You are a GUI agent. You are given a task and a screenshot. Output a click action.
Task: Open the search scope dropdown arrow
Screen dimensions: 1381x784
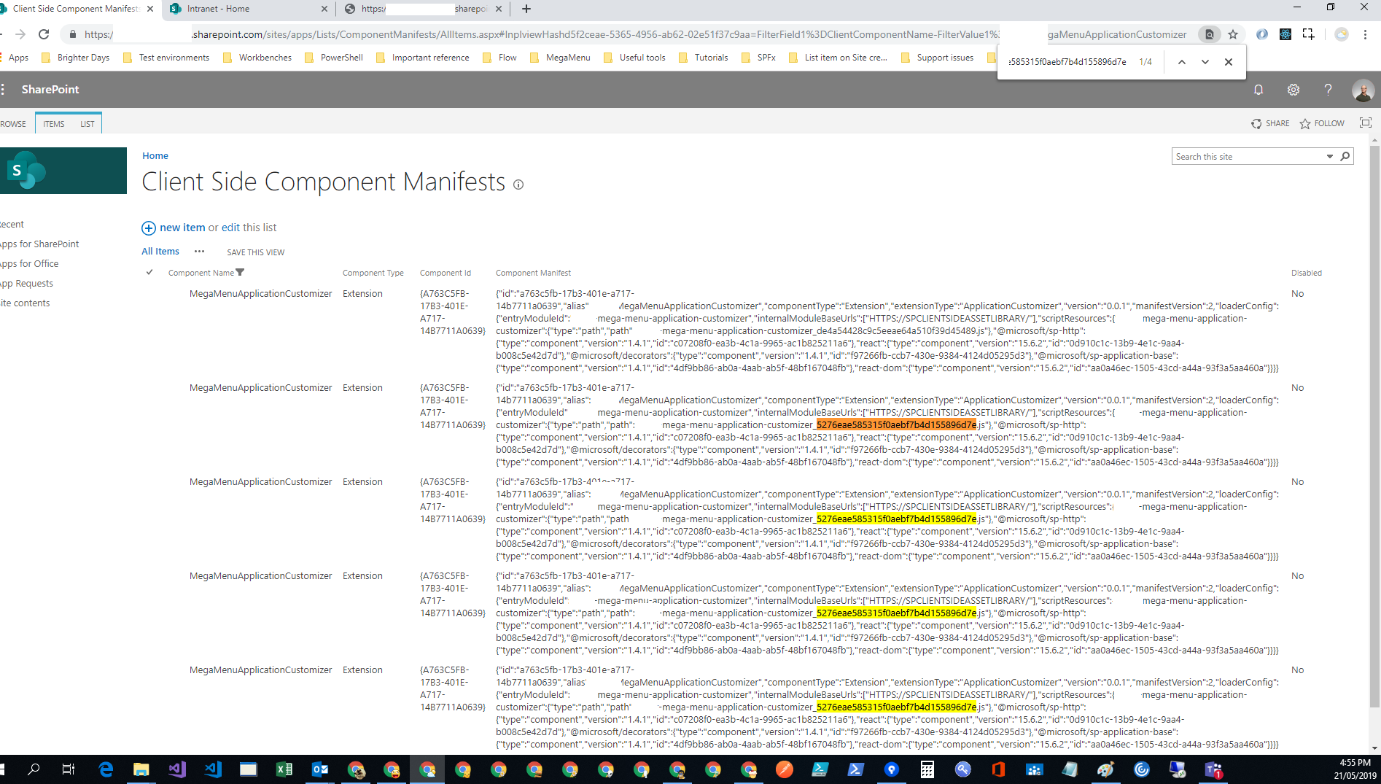1330,157
